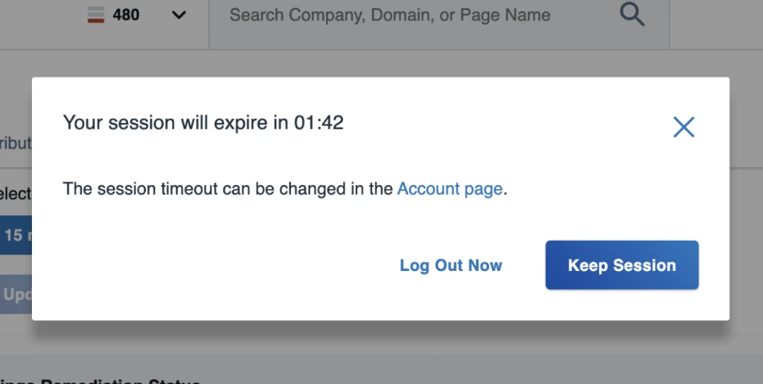Click Log Out Now
The width and height of the screenshot is (763, 384).
pos(451,265)
